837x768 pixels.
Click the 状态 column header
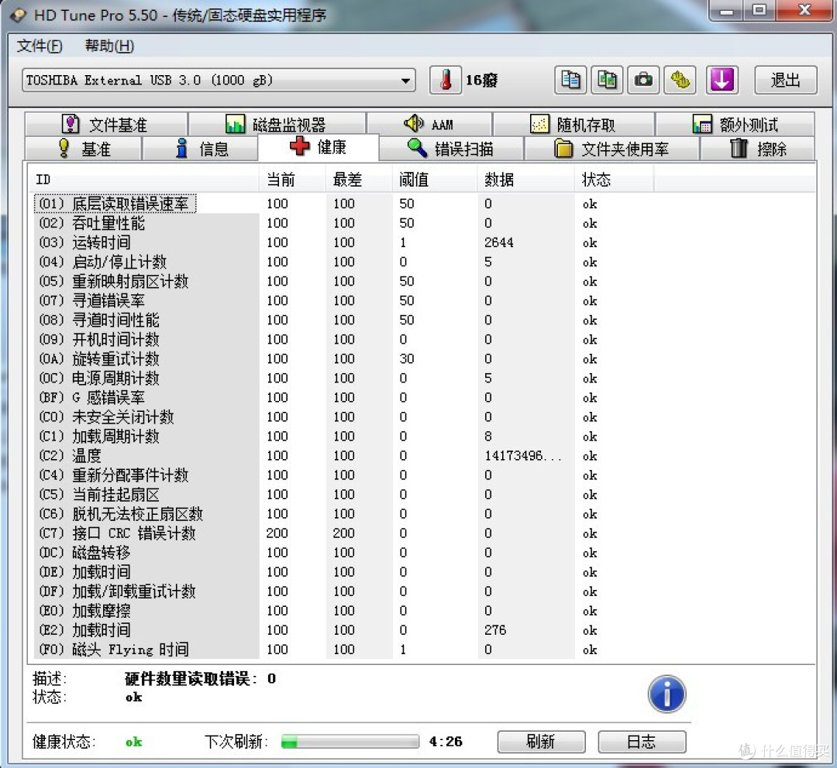(x=614, y=180)
